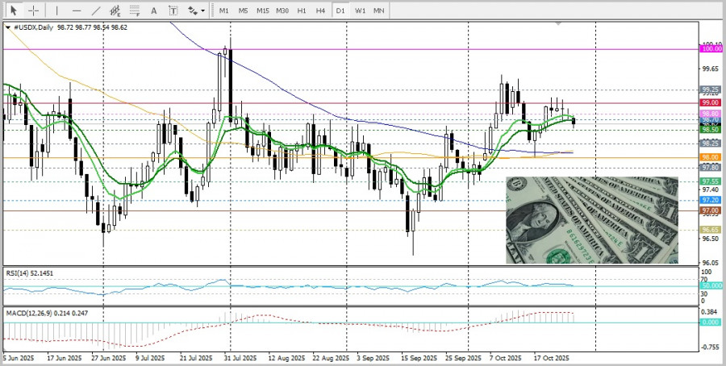Switch chart to H4 timeframe
This screenshot has height=366, width=726.
[x=320, y=10]
